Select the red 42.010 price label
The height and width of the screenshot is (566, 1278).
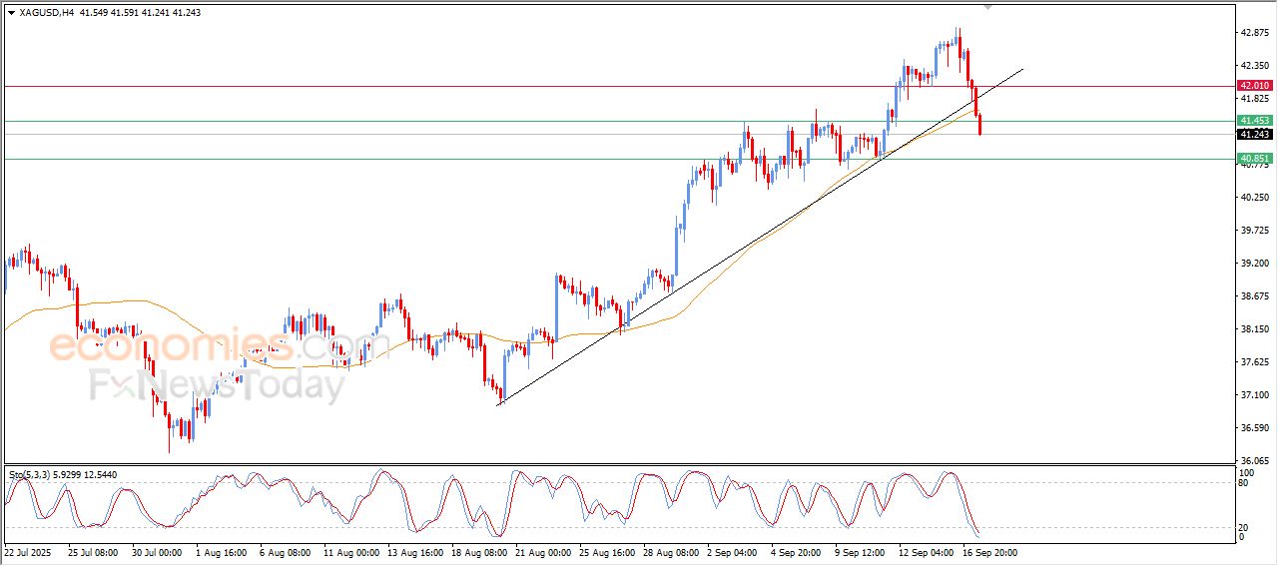pos(1254,86)
